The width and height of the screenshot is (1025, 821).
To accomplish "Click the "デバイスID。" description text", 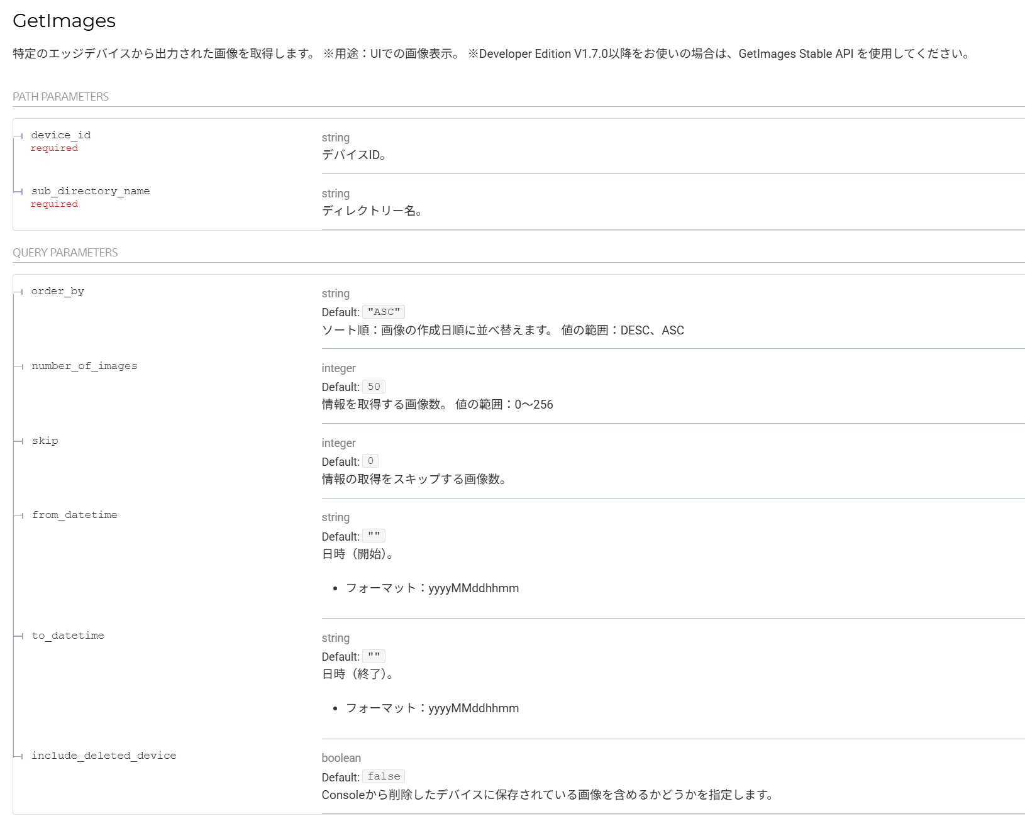I will [354, 155].
